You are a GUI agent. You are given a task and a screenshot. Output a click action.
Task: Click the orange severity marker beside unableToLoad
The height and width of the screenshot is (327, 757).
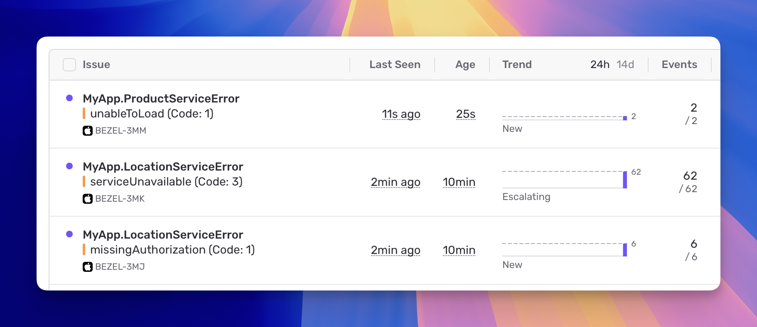coord(85,113)
